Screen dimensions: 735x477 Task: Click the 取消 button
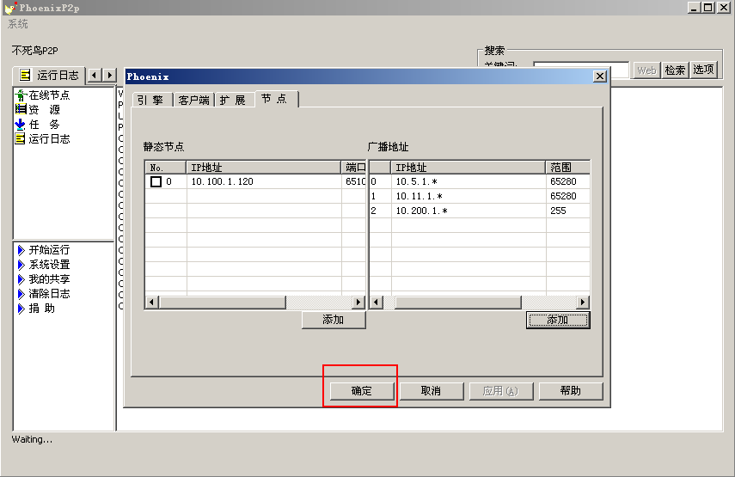point(431,391)
